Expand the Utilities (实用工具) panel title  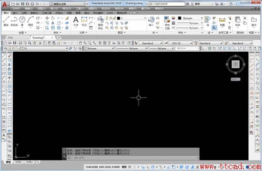pos(225,33)
